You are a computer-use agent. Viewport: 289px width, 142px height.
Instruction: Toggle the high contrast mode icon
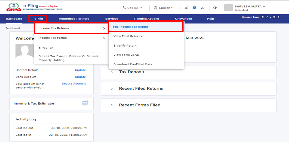pos(215,8)
